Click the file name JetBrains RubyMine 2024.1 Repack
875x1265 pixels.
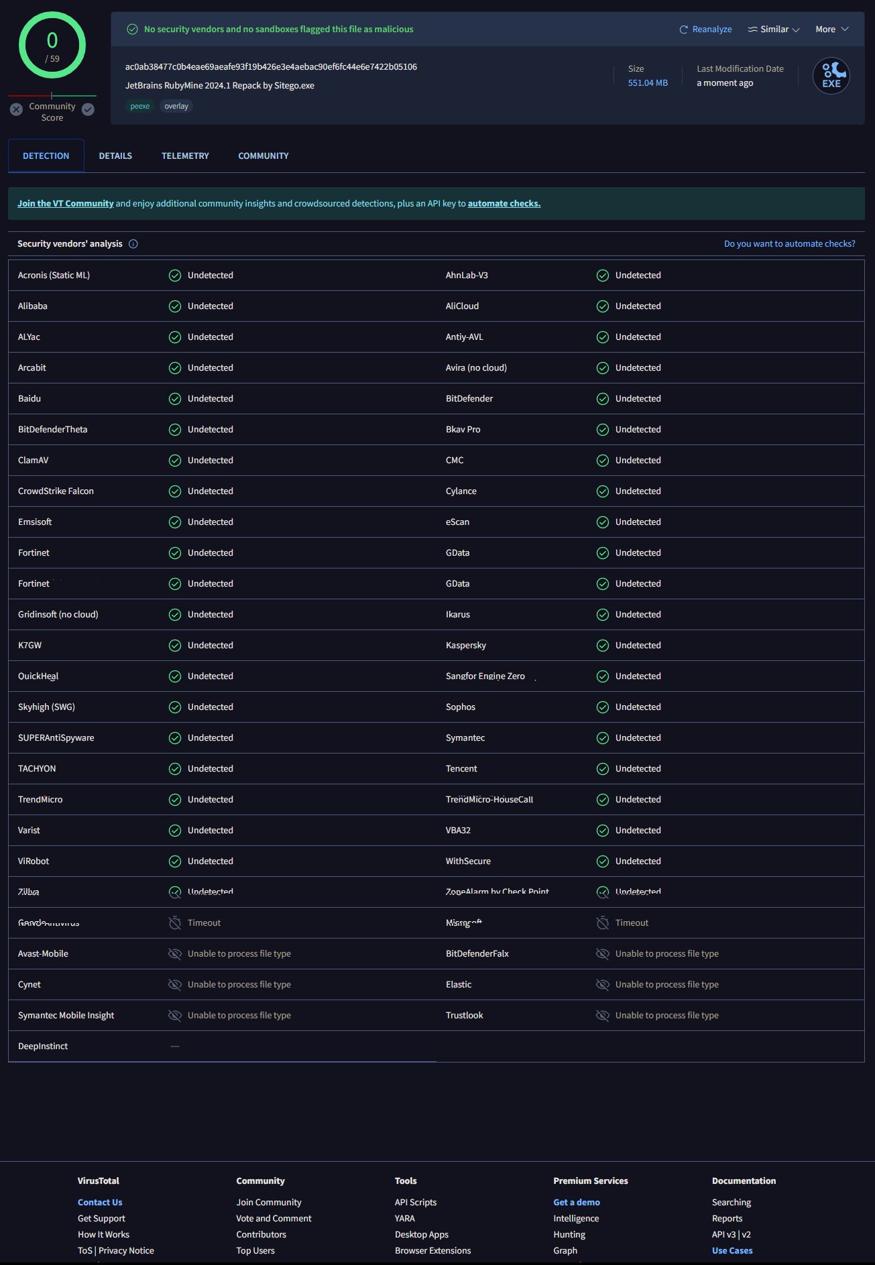click(x=220, y=86)
